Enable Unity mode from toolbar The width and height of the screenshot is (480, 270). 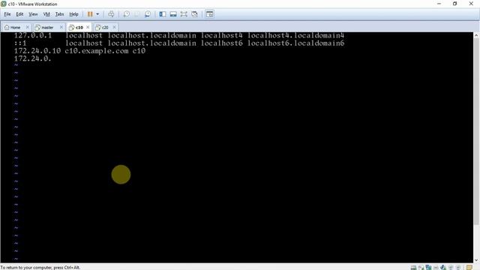tap(194, 14)
